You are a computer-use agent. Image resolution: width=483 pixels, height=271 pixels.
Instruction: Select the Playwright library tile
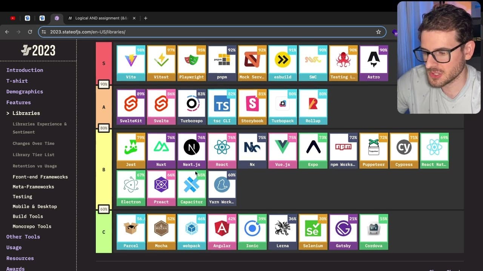coord(192,63)
